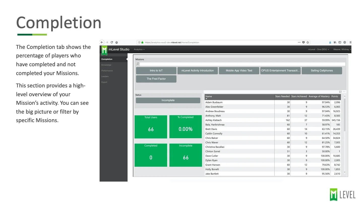The width and height of the screenshot is (363, 204).
Task: Click the browser forward arrow
Action: [x=107, y=42]
